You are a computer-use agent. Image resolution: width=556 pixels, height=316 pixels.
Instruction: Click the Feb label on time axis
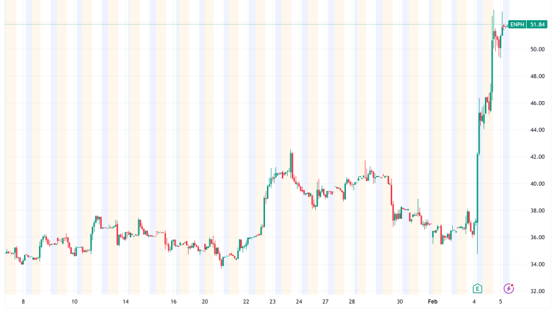(x=433, y=302)
